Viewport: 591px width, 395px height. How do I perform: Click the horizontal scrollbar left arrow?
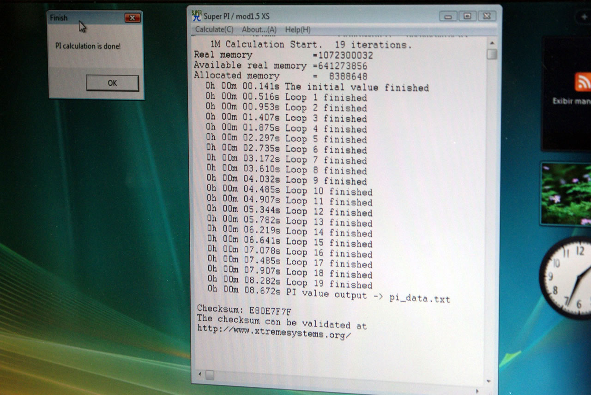click(x=199, y=374)
